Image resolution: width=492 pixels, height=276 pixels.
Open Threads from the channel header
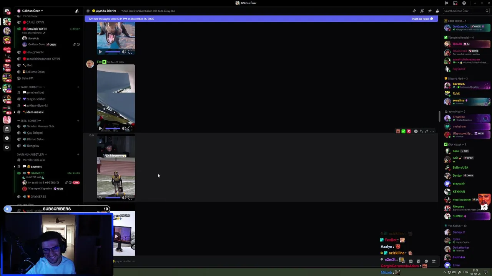pos(414,11)
